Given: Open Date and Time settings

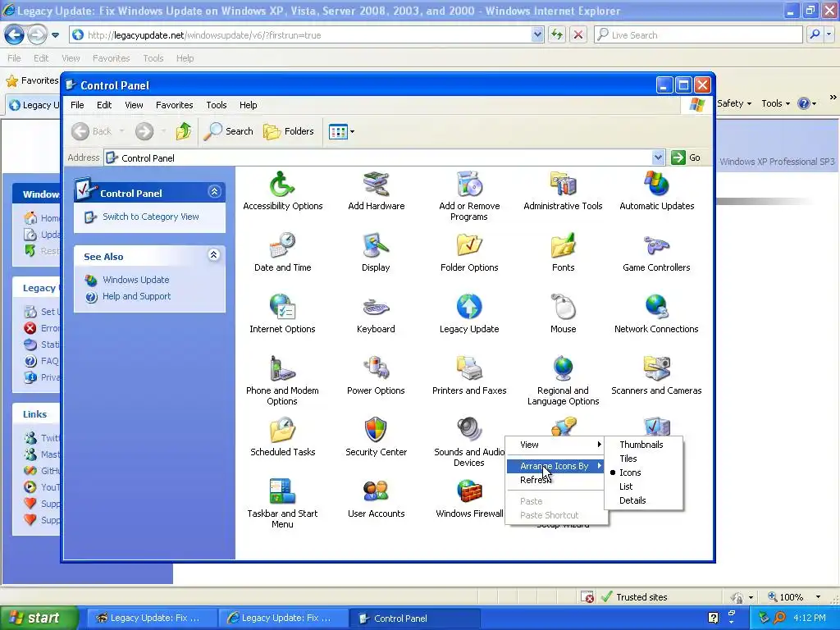Looking at the screenshot, I should (282, 253).
